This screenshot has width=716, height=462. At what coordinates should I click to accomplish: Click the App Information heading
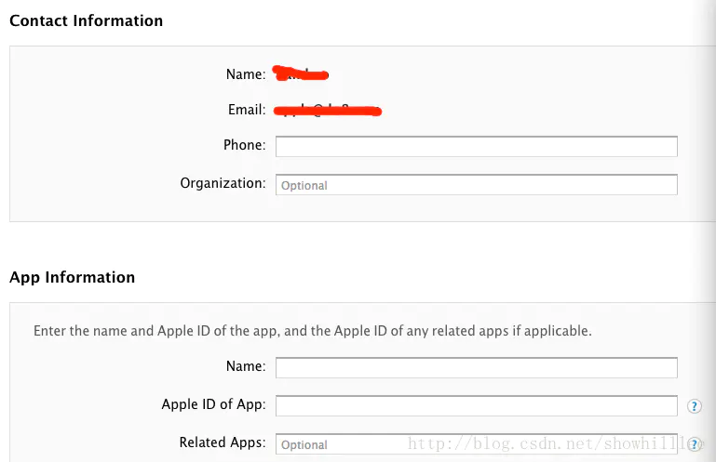tap(72, 277)
